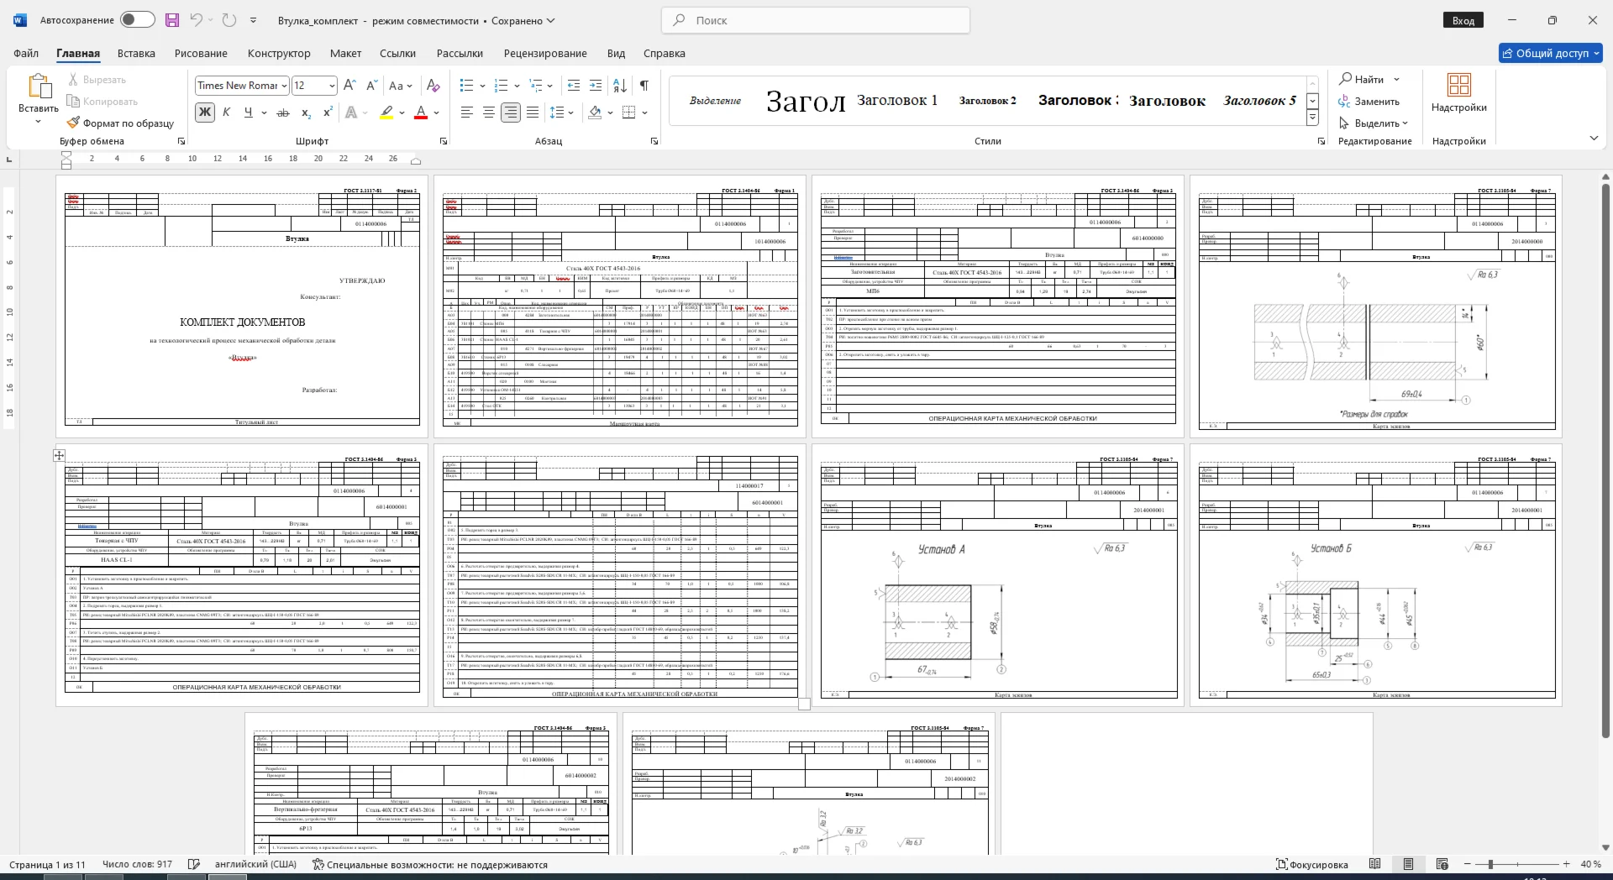Switch to the Конструктор tab
The width and height of the screenshot is (1613, 880).
[x=279, y=53]
